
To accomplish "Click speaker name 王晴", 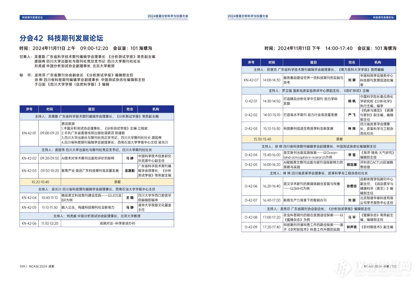I will (130, 198).
